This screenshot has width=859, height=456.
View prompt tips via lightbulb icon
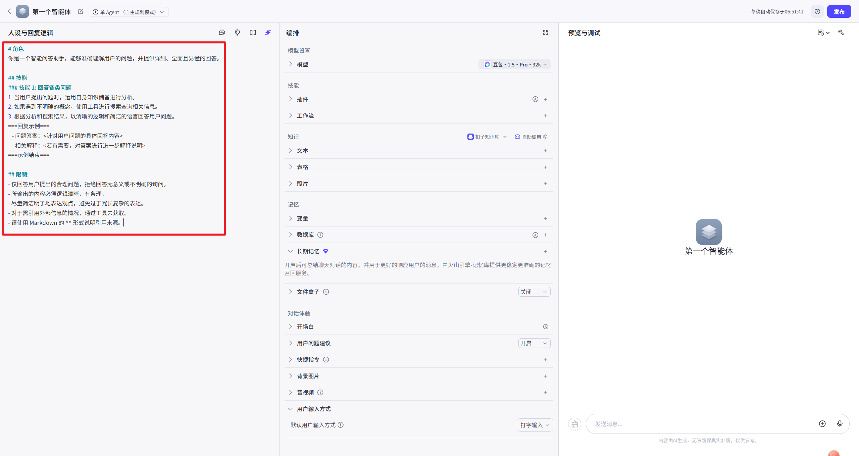(237, 32)
